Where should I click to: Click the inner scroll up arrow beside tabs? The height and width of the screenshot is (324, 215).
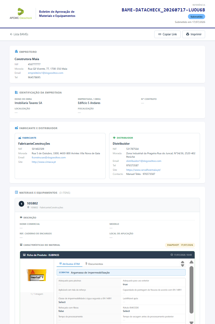click(x=183, y=262)
